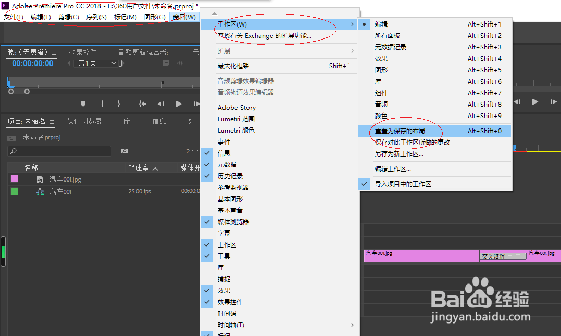Open the 文件(F) menu

(x=13, y=17)
